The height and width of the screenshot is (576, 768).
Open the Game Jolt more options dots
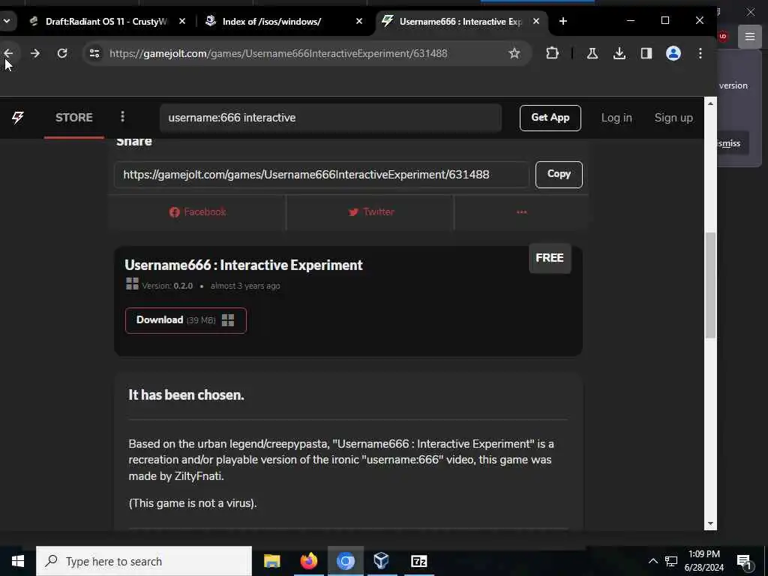[122, 116]
